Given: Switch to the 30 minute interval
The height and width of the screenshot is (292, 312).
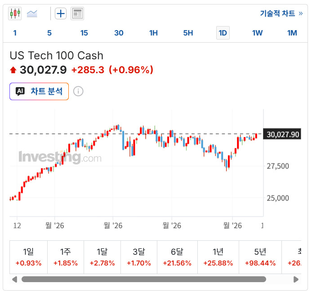Looking at the screenshot, I should [x=119, y=33].
